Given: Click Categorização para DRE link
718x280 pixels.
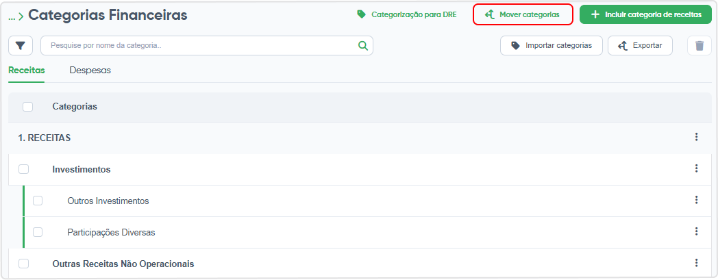Looking at the screenshot, I should pos(407,14).
